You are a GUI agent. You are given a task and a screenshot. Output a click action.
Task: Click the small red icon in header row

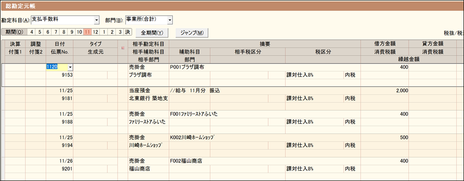tap(123, 48)
